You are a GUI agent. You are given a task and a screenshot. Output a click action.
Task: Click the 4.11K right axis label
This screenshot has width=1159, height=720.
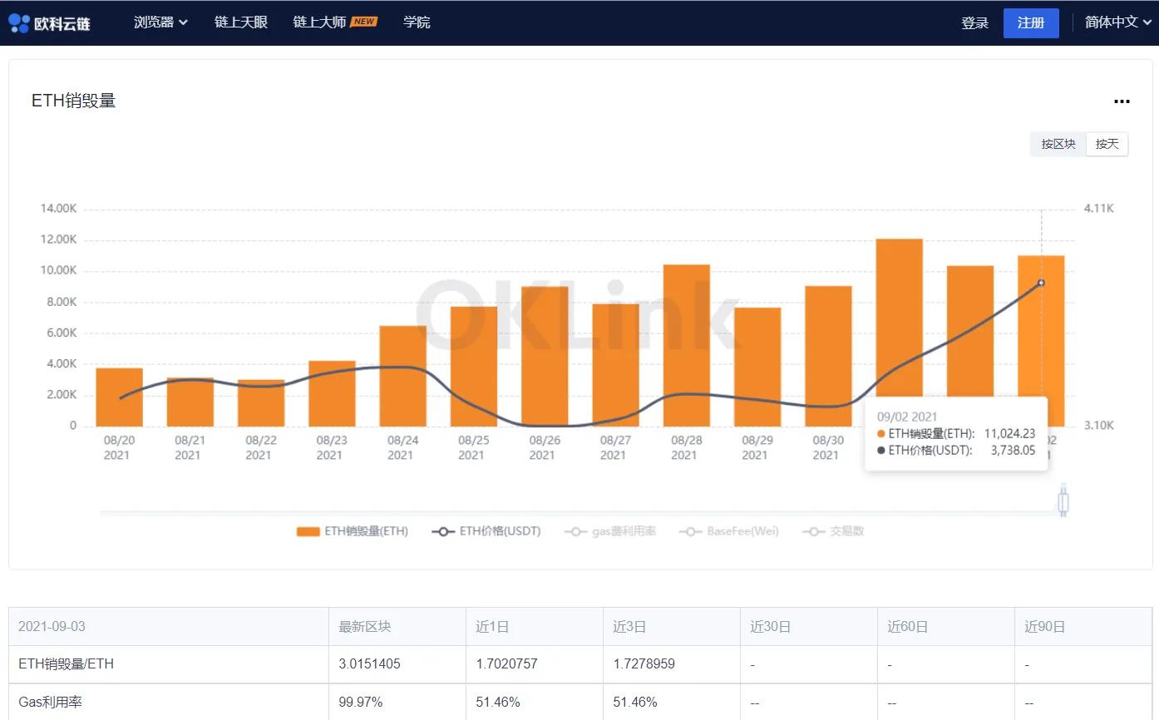pos(1098,208)
